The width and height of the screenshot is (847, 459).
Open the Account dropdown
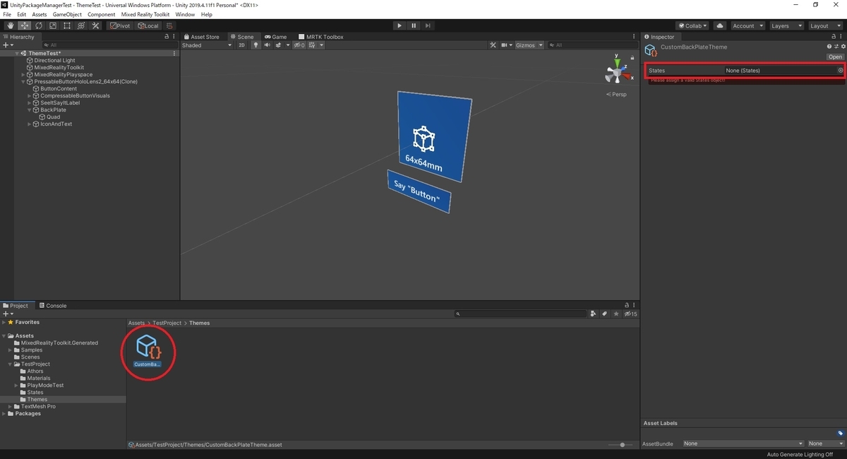(747, 26)
